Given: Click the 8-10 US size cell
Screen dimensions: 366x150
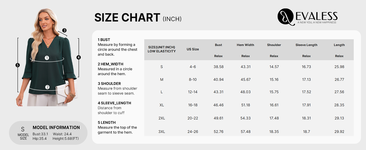Looking at the screenshot, I should point(193,79).
